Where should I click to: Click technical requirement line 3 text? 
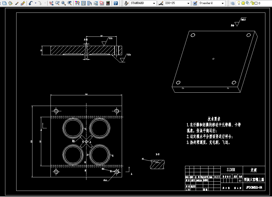(x=208, y=142)
